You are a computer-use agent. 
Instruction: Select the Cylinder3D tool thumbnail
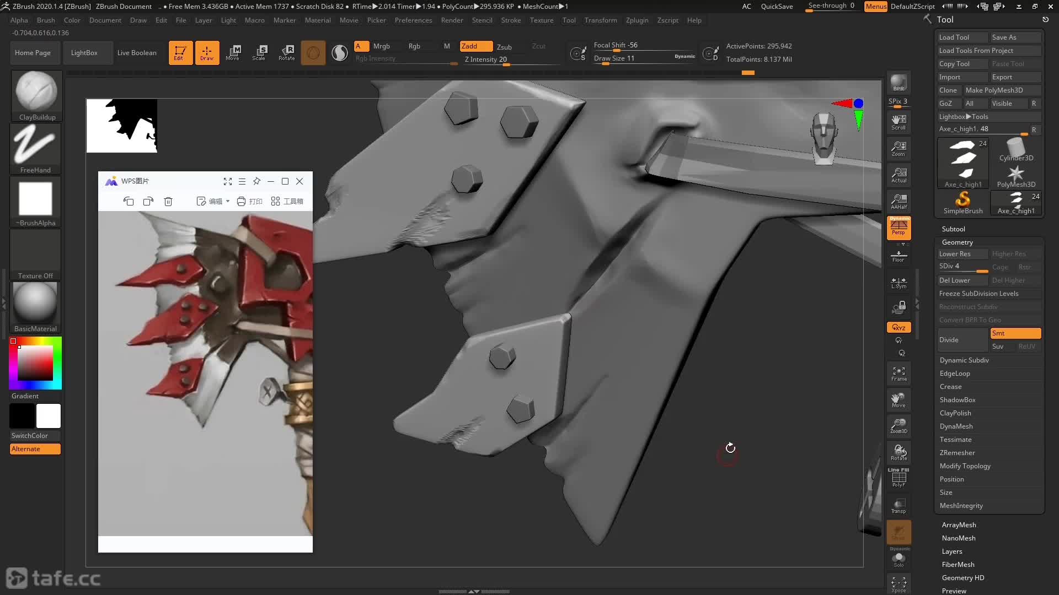pos(1016,150)
